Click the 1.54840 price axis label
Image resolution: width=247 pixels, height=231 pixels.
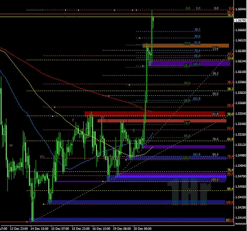(x=241, y=166)
